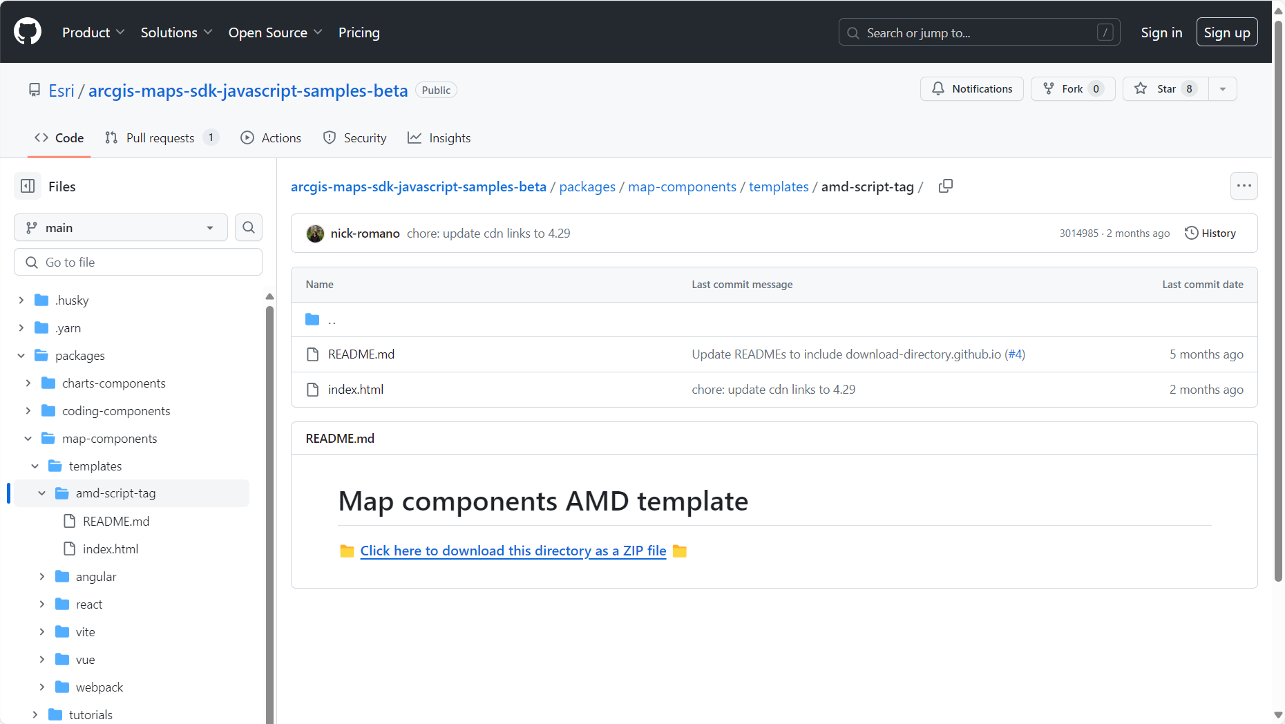Click the angular folder icon
Screen dimensions: 1285x724
62,576
